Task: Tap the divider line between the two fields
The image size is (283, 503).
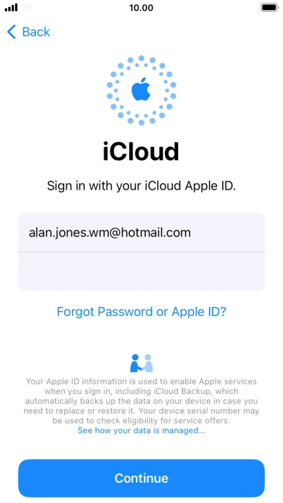Action: pos(141,252)
